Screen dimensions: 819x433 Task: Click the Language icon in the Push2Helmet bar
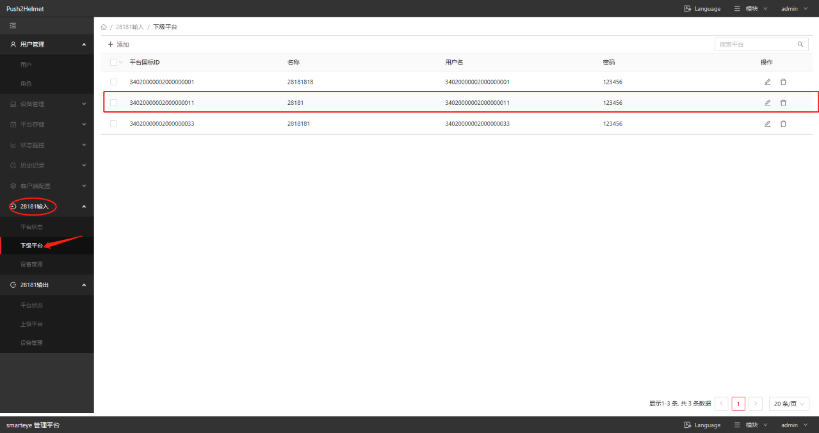tap(688, 8)
